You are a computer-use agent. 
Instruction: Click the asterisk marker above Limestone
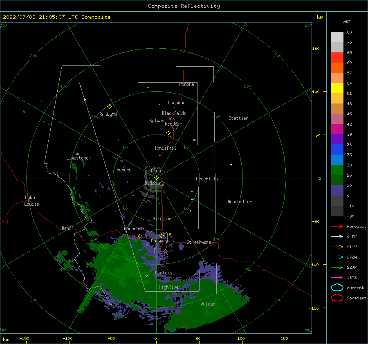(77, 154)
